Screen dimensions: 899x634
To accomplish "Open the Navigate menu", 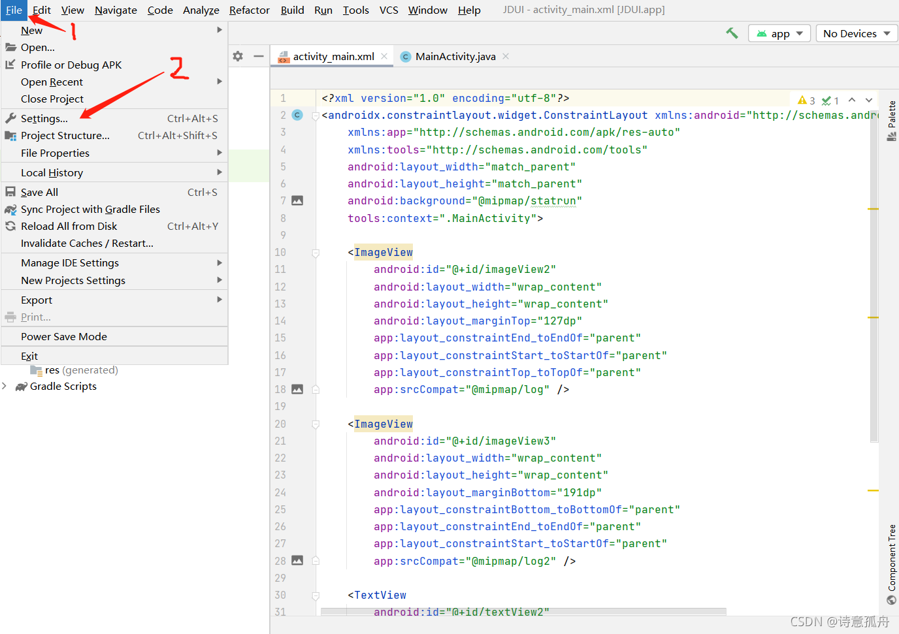I will pyautogui.click(x=116, y=10).
